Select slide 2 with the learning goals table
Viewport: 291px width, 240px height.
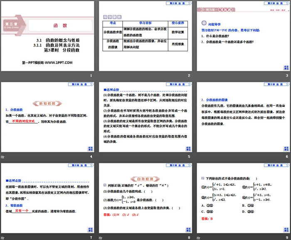click(x=145, y=36)
